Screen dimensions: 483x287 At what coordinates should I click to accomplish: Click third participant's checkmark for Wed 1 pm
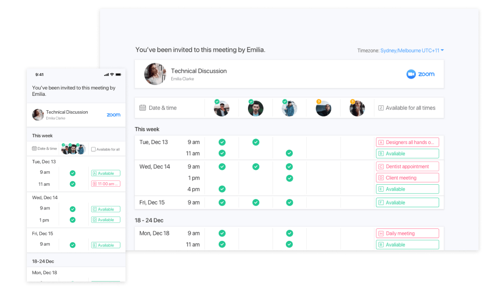pos(289,178)
